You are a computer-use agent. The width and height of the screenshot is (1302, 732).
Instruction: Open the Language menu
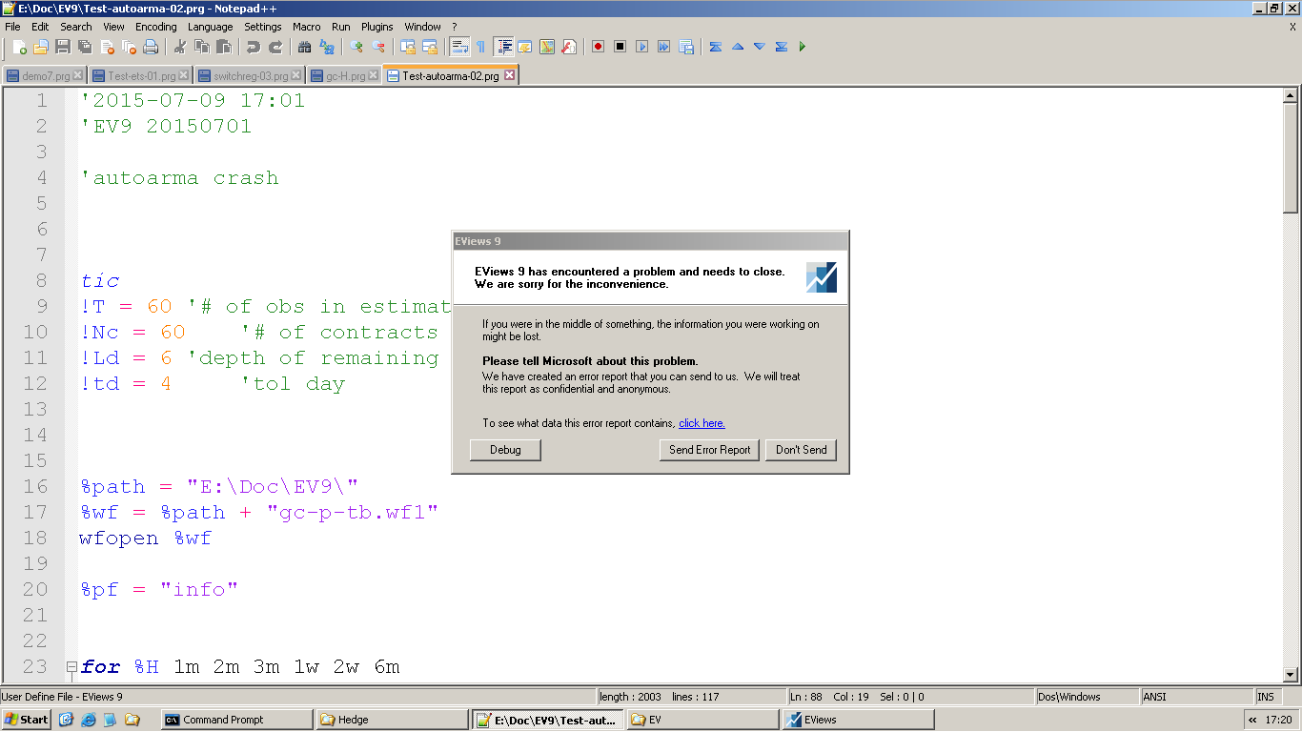pyautogui.click(x=210, y=27)
